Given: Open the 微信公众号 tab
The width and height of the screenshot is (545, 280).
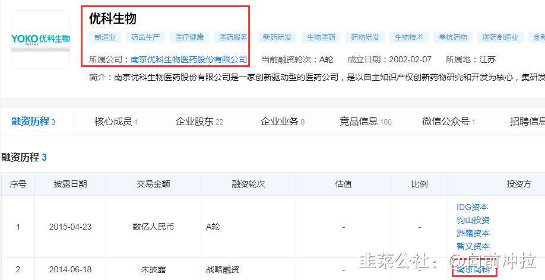Looking at the screenshot, I should click(x=448, y=122).
